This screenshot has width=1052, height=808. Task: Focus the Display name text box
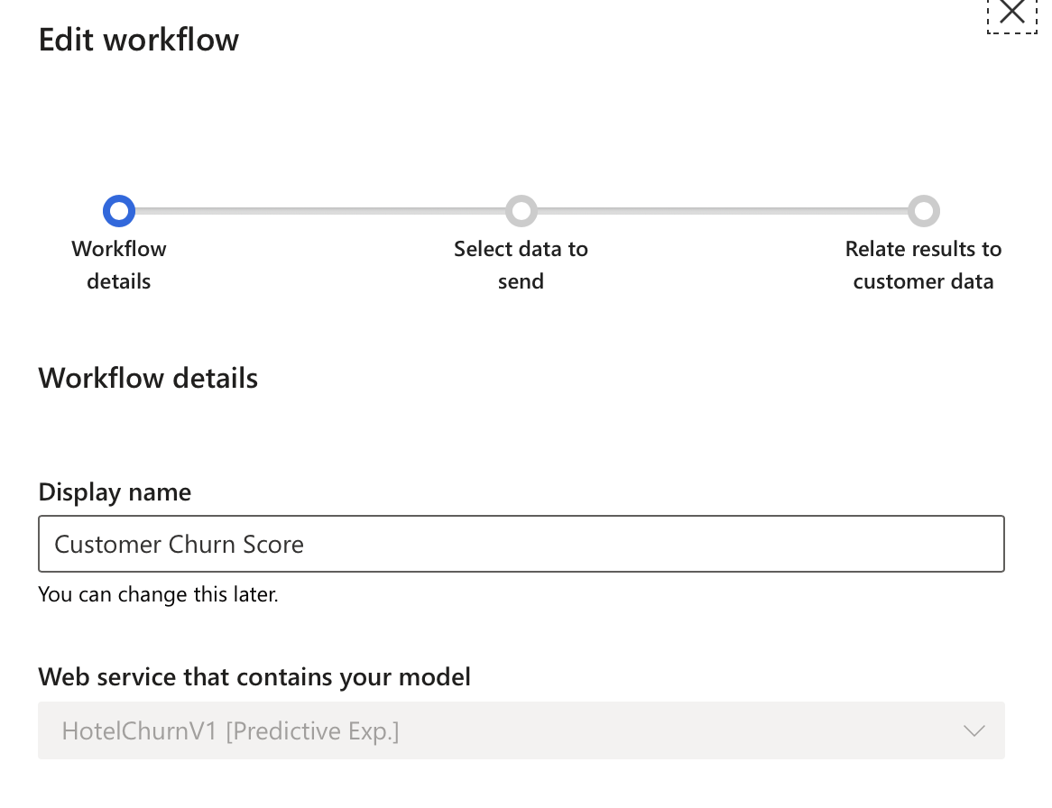(x=521, y=544)
